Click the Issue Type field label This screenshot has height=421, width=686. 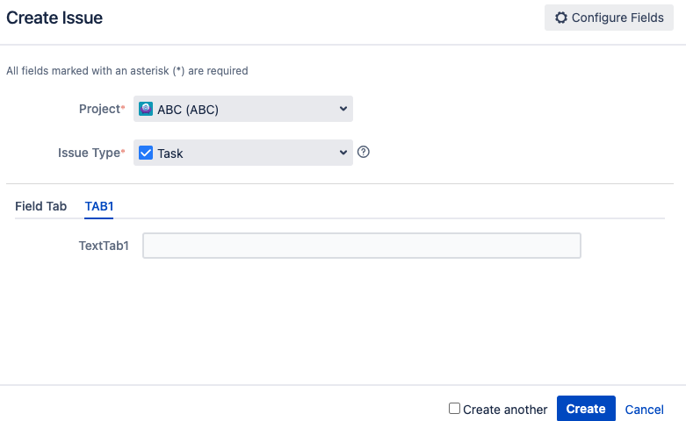88,153
